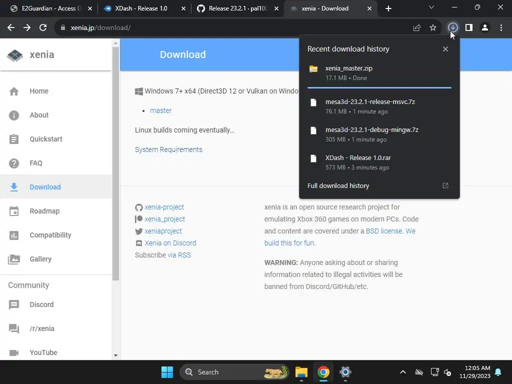Go forward using the browser forward arrow
The image size is (512, 384).
(x=27, y=28)
